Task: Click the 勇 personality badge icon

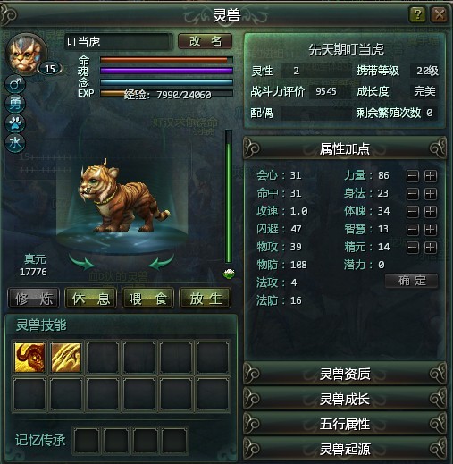Action: point(15,104)
